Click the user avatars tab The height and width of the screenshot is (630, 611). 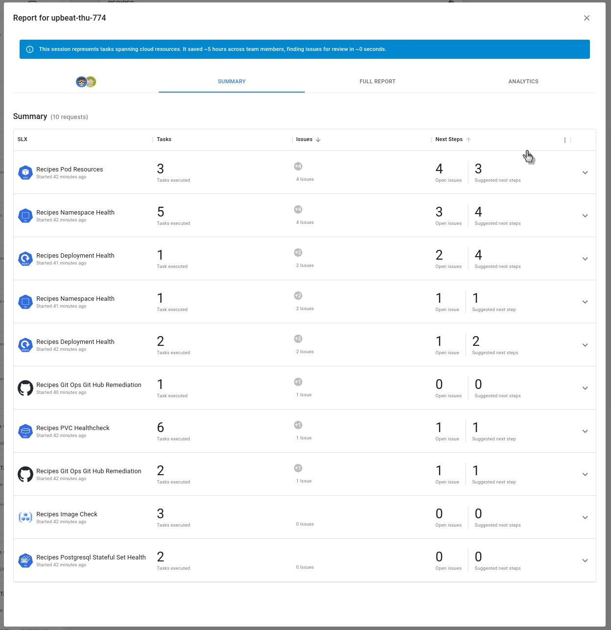click(86, 82)
